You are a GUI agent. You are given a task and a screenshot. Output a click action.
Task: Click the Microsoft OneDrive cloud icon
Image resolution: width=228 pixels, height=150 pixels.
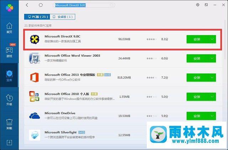[x=35, y=116]
